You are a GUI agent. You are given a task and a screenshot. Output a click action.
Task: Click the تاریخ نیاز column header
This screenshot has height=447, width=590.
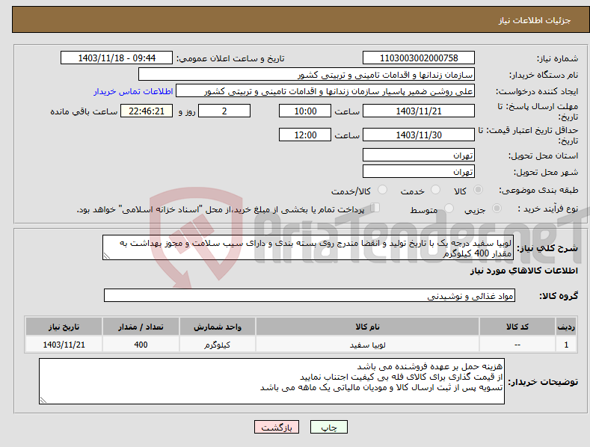[64, 327]
